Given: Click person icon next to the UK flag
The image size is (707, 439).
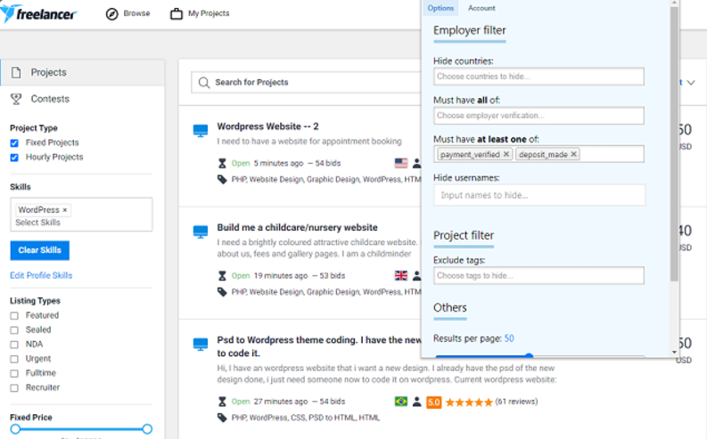Looking at the screenshot, I should pos(416,275).
